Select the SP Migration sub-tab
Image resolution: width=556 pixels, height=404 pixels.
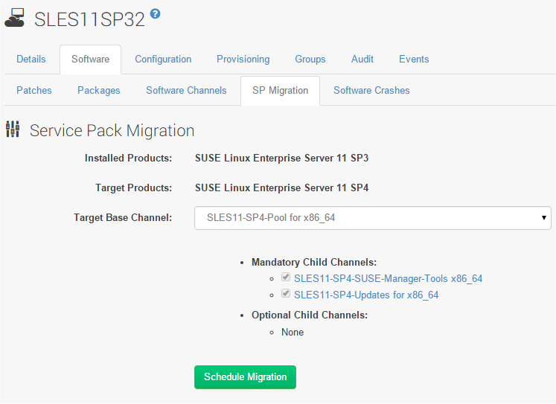click(280, 91)
